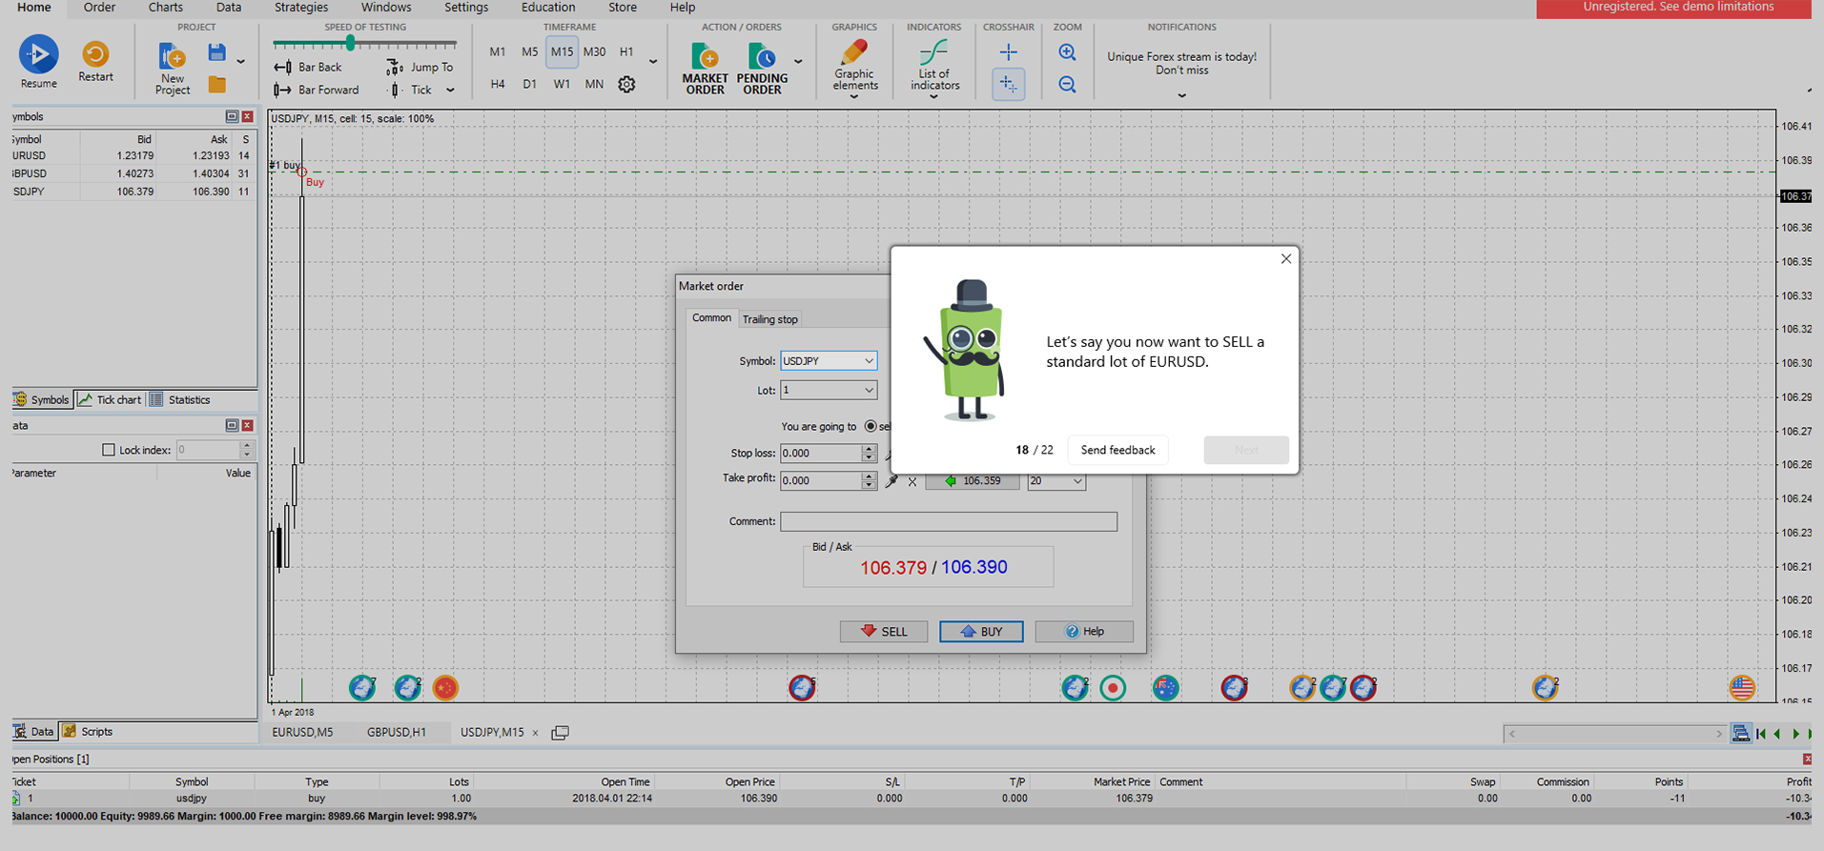Expand the List of indicators dropdown

click(933, 95)
